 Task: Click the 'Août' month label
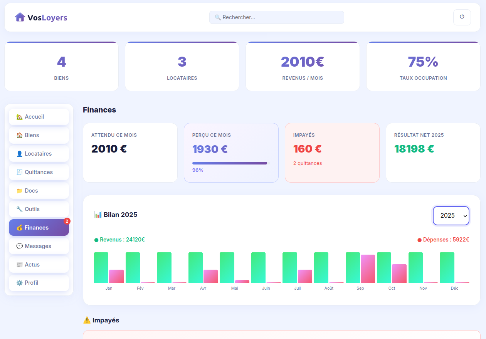coord(329,288)
